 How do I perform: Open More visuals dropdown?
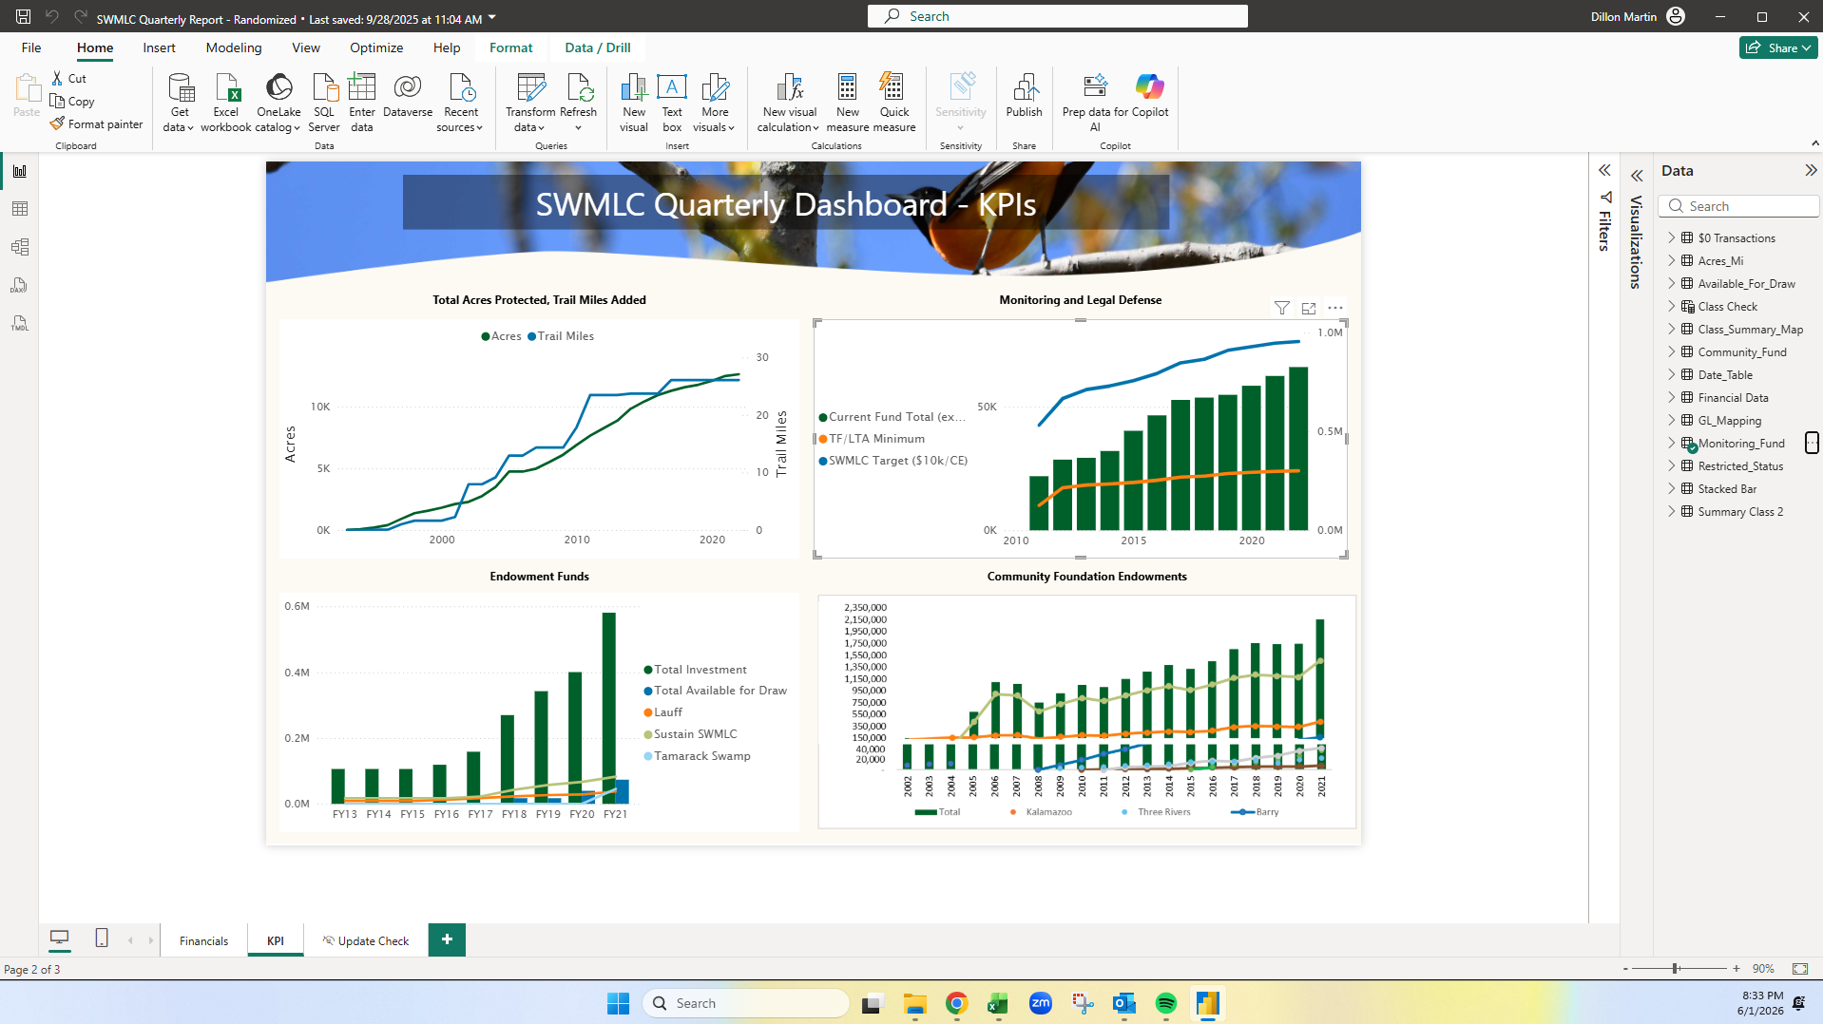tap(715, 102)
